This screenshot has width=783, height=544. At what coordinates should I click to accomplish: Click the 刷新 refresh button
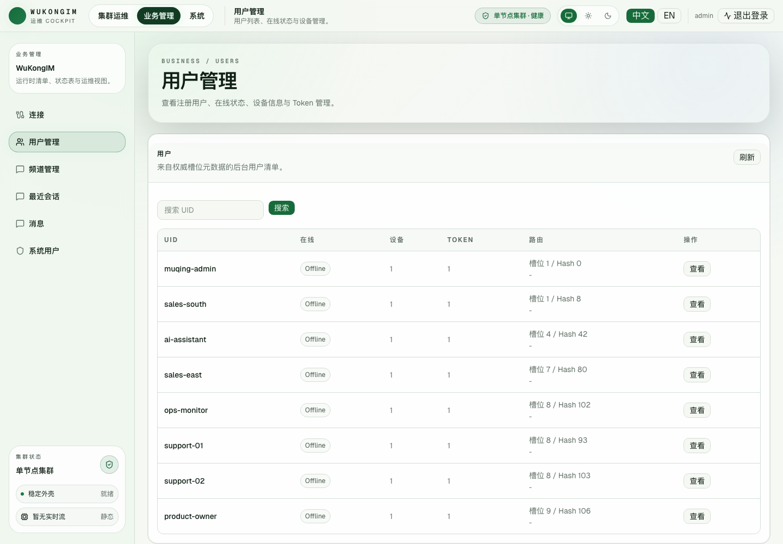[747, 157]
